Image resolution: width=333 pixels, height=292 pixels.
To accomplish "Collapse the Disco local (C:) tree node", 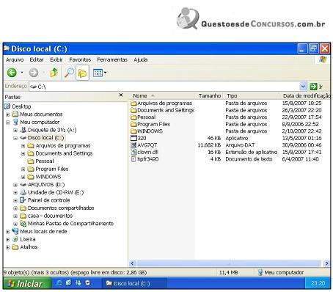I will tap(15, 138).
